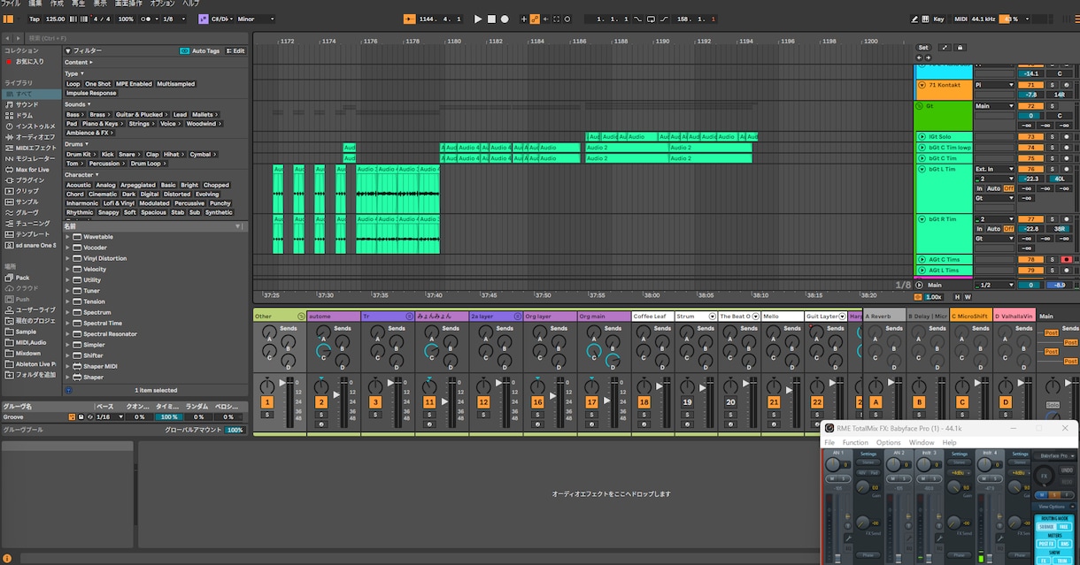Toggle the metronome icon
The height and width of the screenshot is (565, 1080).
coord(146,19)
